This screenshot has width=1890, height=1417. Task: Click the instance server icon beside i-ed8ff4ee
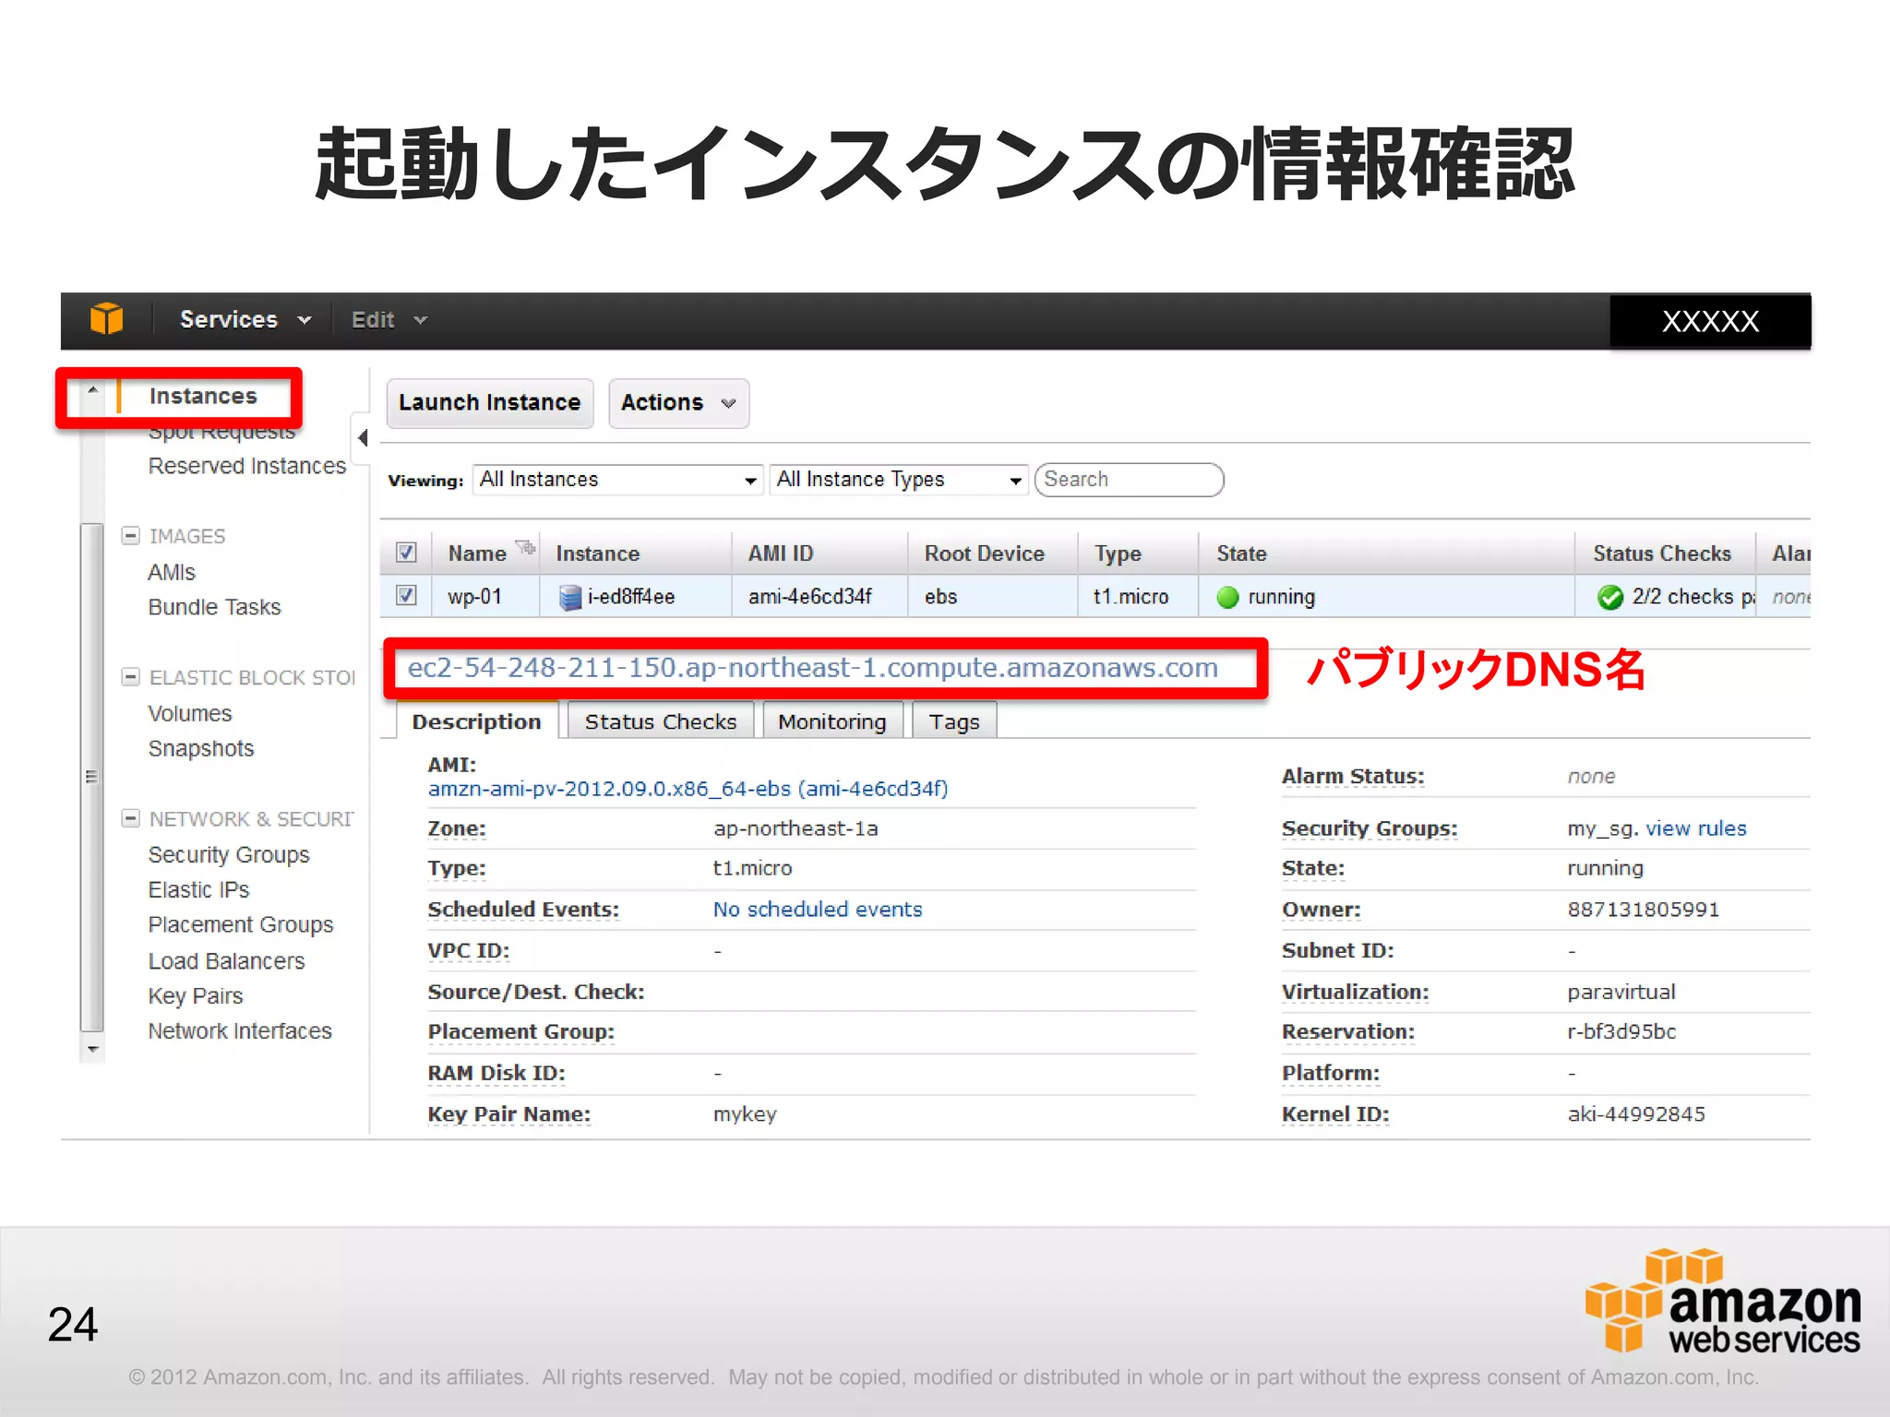pyautogui.click(x=570, y=598)
